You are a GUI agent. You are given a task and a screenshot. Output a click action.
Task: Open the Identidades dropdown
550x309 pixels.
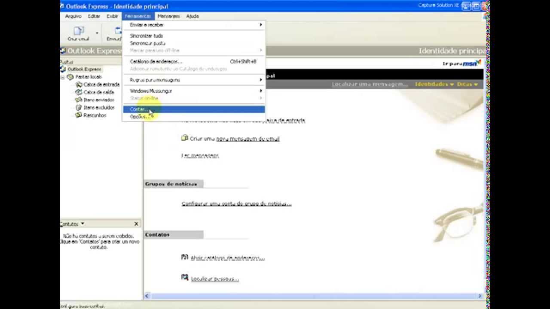[452, 85]
